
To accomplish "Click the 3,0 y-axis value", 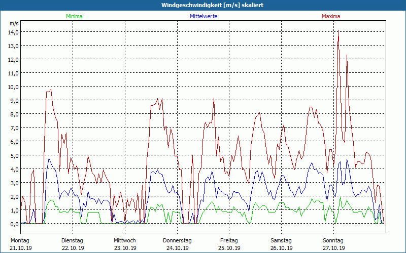I will 14,183.
